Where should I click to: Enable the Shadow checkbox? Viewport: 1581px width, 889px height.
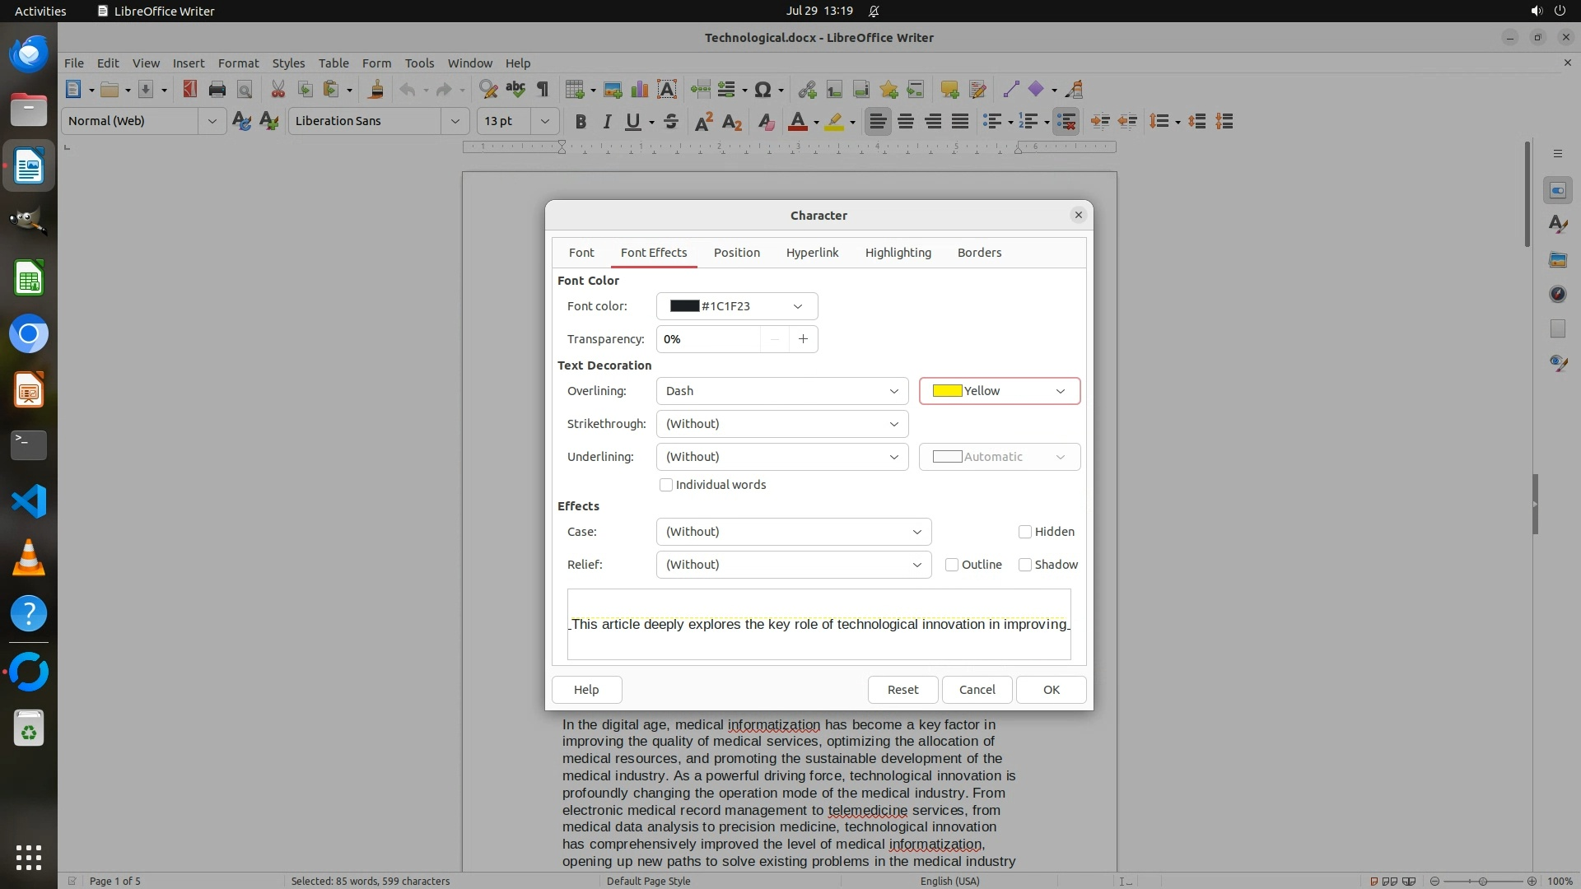(x=1025, y=565)
